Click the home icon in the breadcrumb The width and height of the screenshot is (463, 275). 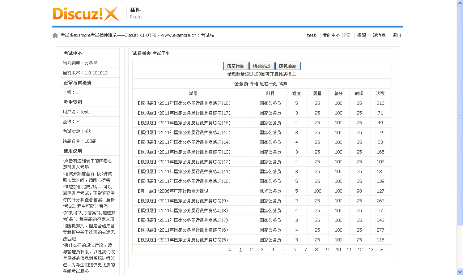55,35
